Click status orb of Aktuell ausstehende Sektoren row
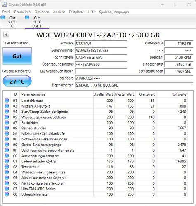Image resolution: width=196 pixels, height=206 pixels. [x=7, y=178]
